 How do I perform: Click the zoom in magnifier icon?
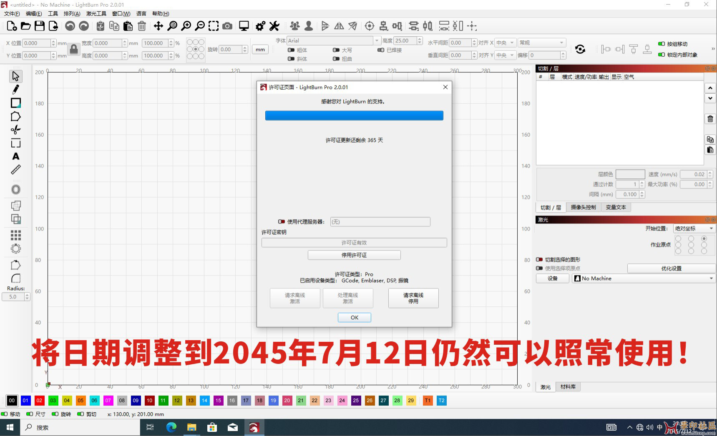(x=186, y=26)
